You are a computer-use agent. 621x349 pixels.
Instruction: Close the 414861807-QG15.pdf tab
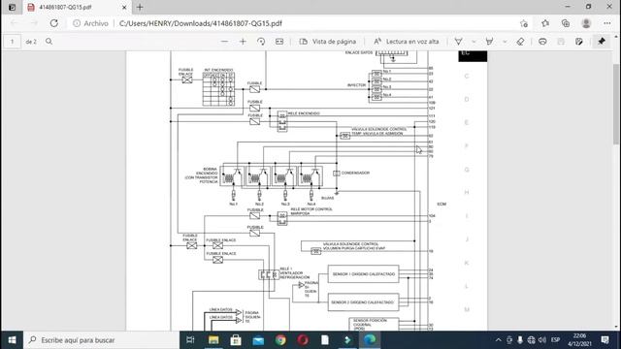click(x=124, y=7)
